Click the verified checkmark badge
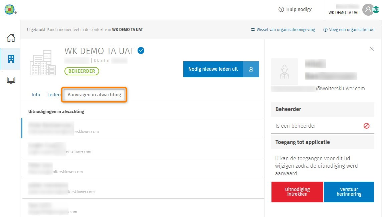The image size is (382, 217). click(141, 51)
